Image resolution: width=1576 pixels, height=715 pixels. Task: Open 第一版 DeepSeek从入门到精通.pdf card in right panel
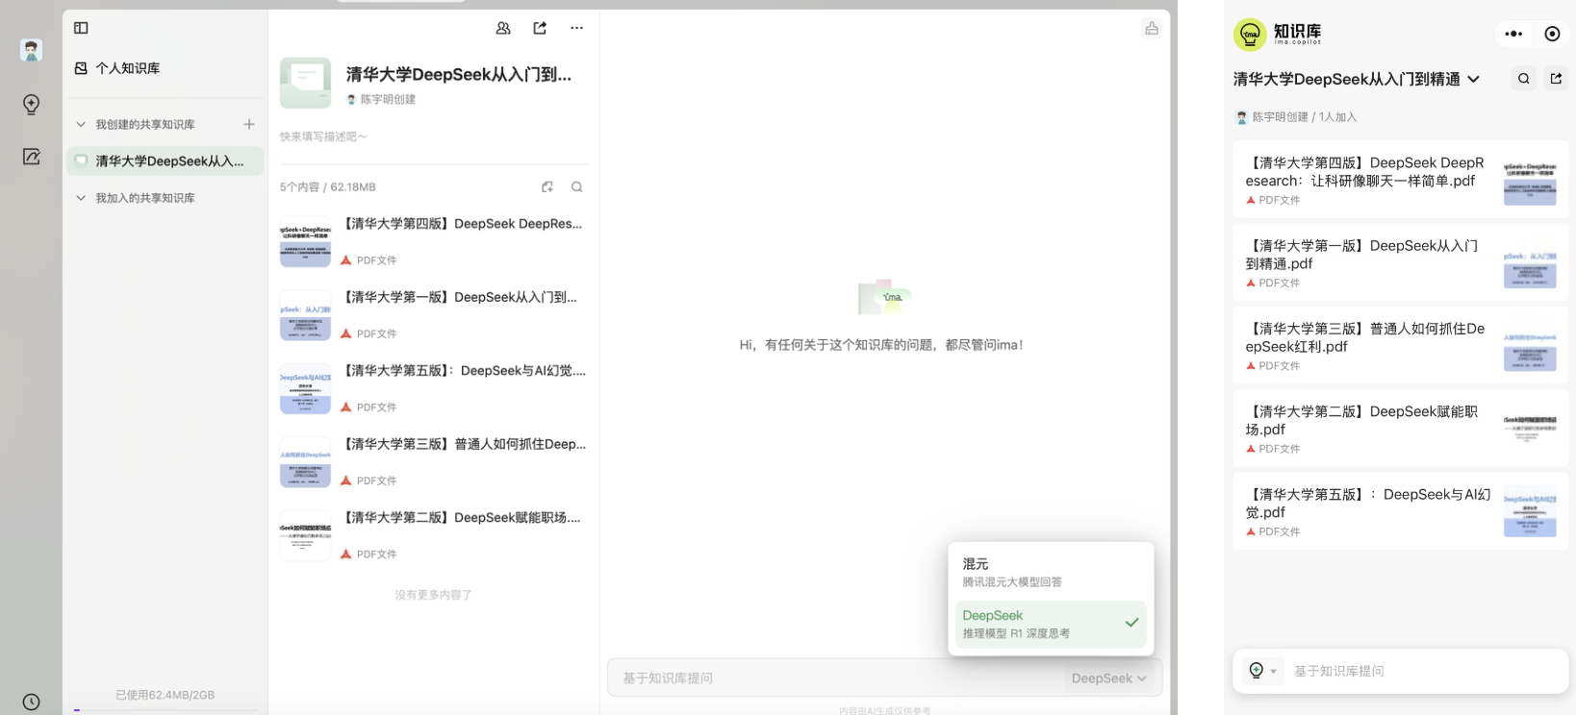[x=1401, y=262]
